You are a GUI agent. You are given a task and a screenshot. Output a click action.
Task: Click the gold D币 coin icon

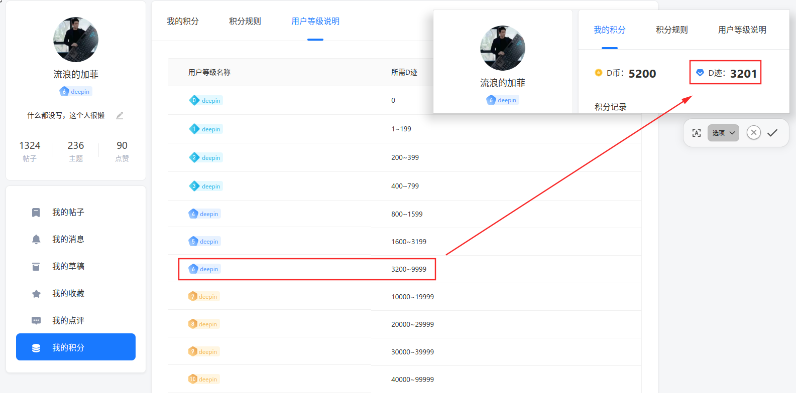(599, 73)
